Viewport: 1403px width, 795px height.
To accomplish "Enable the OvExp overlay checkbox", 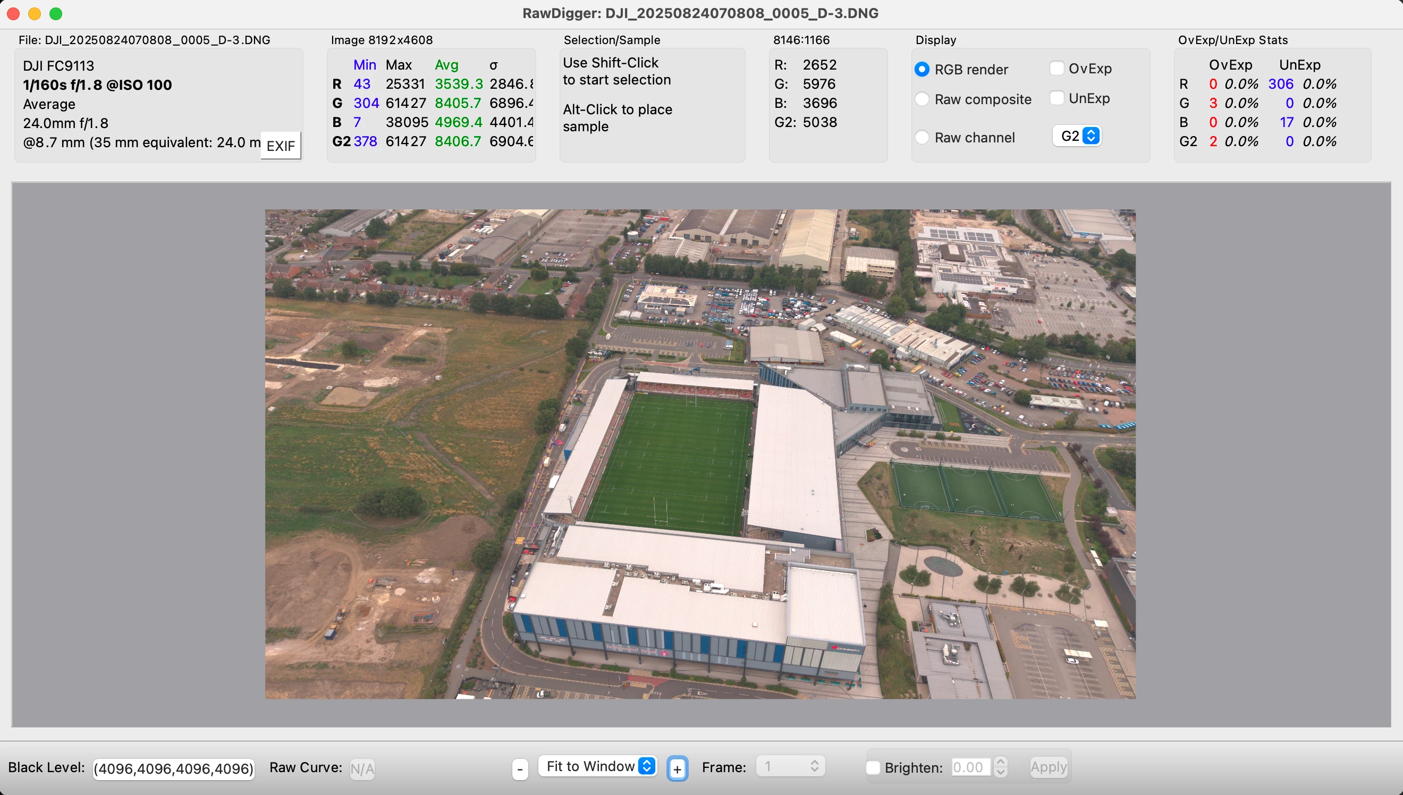I will [1057, 68].
